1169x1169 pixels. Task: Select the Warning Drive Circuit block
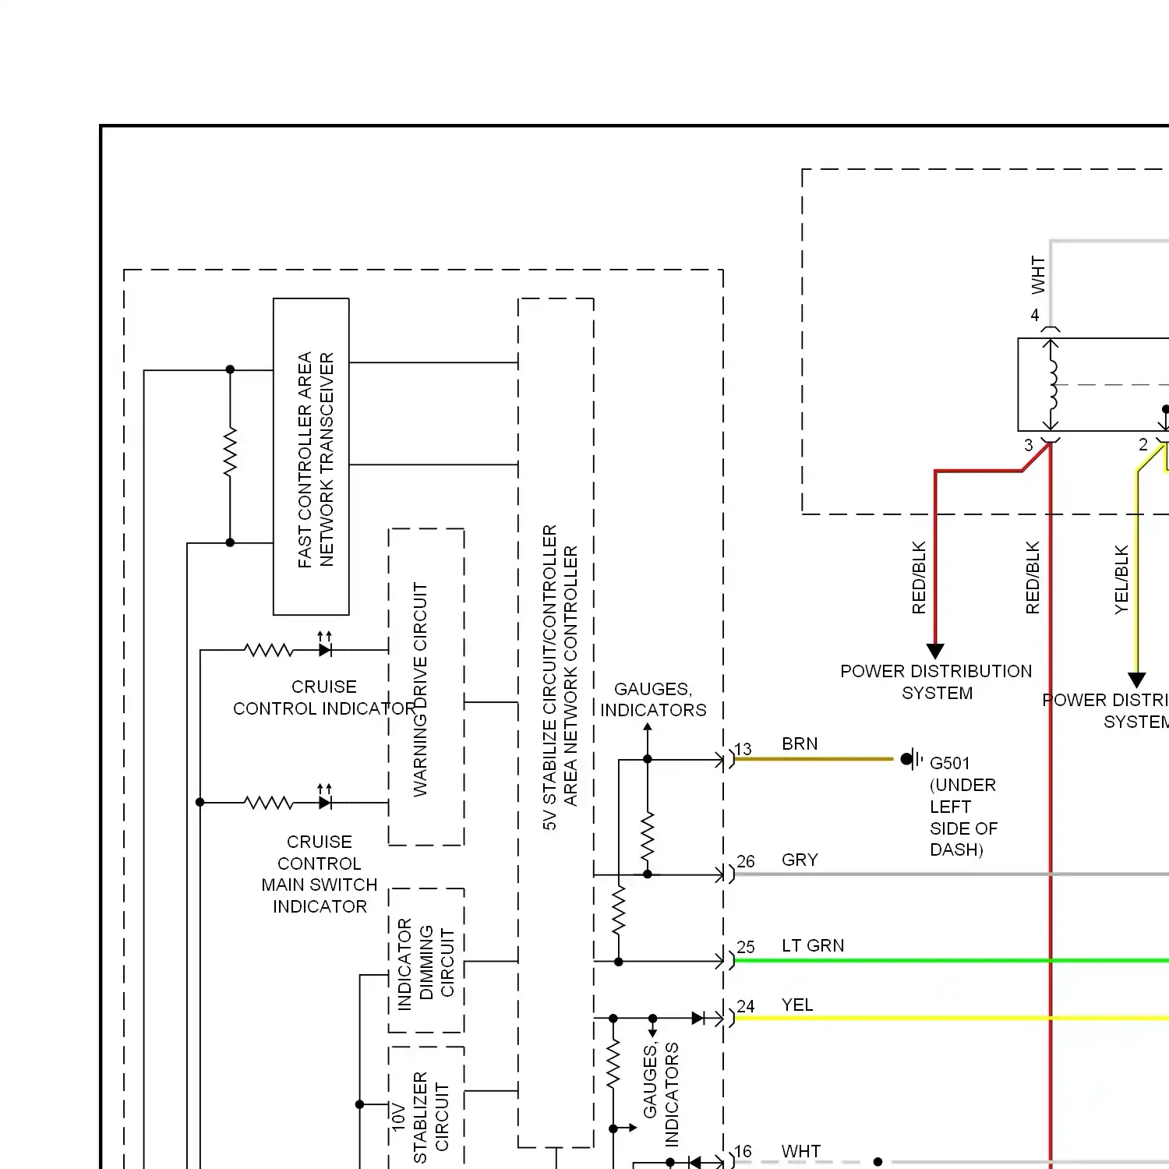(426, 687)
